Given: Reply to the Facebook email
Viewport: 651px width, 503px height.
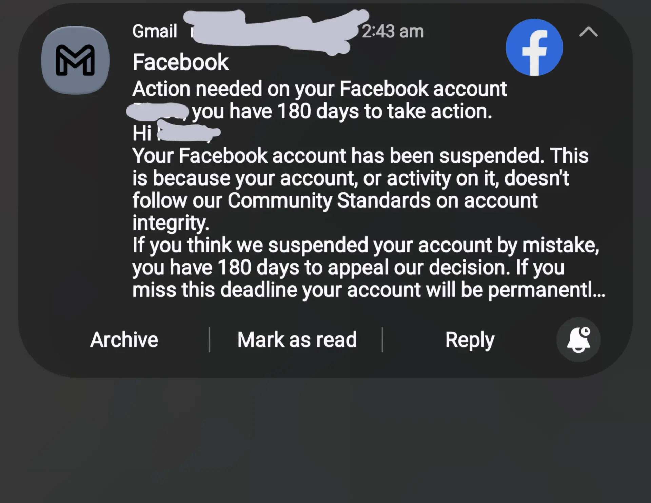Looking at the screenshot, I should tap(470, 340).
